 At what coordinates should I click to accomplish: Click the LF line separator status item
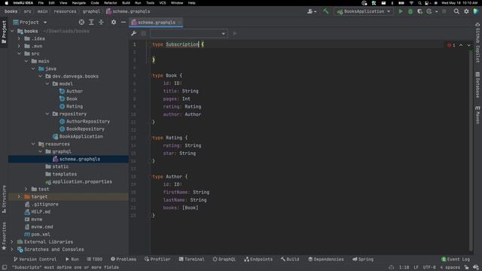point(416,267)
